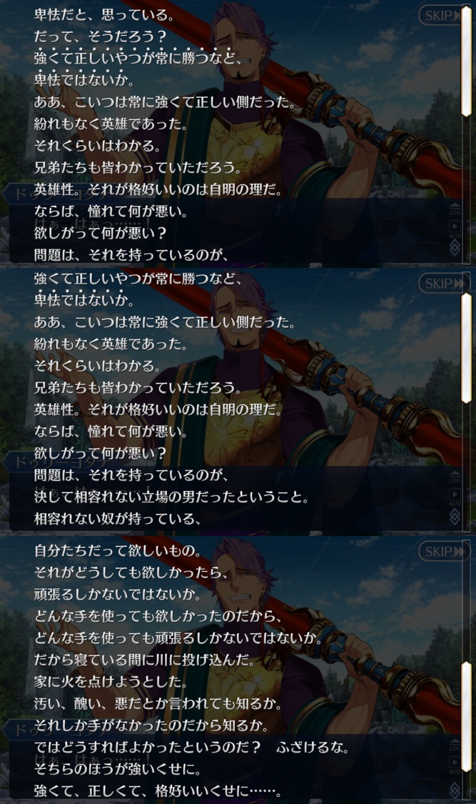476x804 pixels.
Task: Click the backlog line 家に火を点けようとした。
Action: click(x=111, y=682)
